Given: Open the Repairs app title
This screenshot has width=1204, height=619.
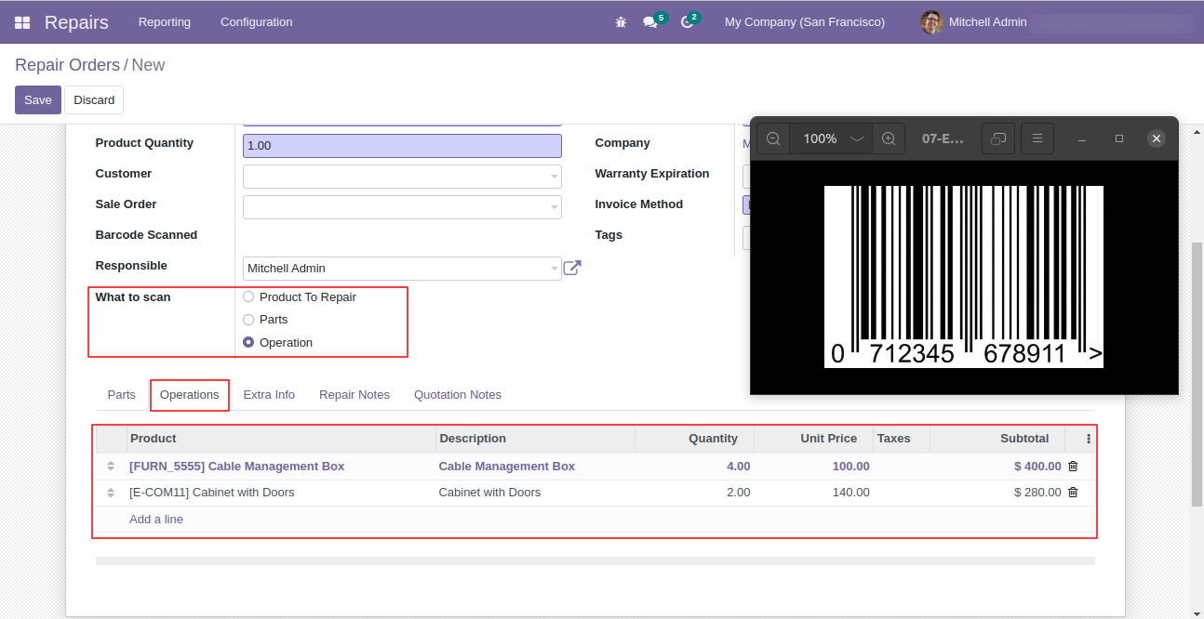Looking at the screenshot, I should [76, 22].
